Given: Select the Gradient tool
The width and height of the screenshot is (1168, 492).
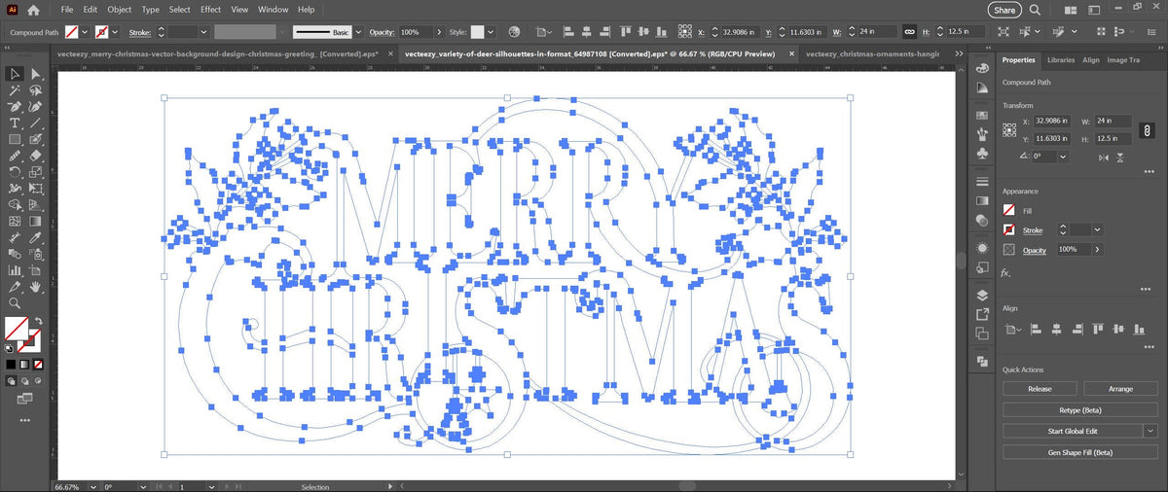Looking at the screenshot, I should (36, 222).
